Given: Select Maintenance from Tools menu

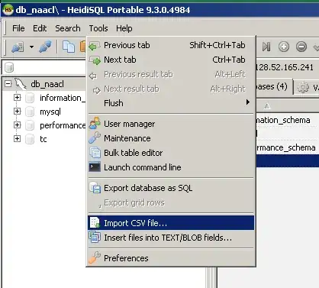Looking at the screenshot, I should [171, 138].
